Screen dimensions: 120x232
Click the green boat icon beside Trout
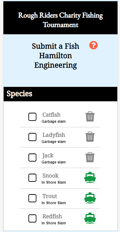(90, 198)
